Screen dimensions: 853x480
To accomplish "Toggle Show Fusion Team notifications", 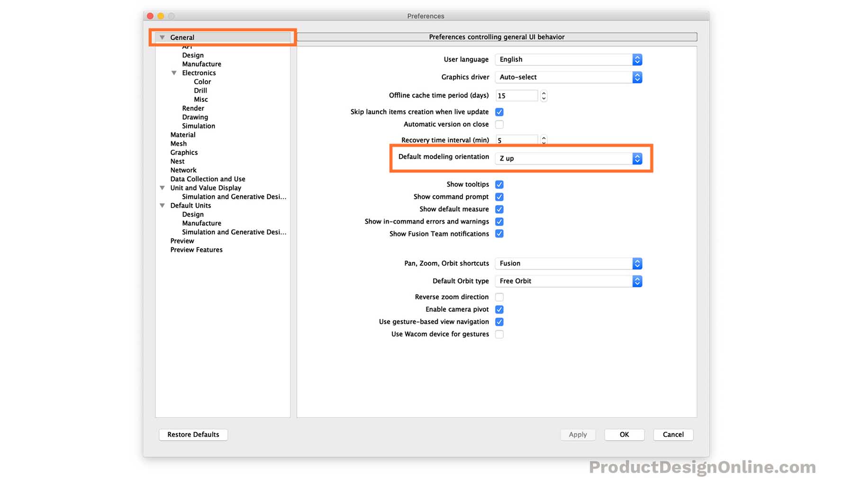I will [499, 234].
